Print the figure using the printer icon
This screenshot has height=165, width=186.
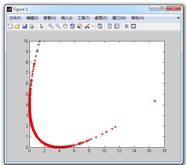[32, 26]
